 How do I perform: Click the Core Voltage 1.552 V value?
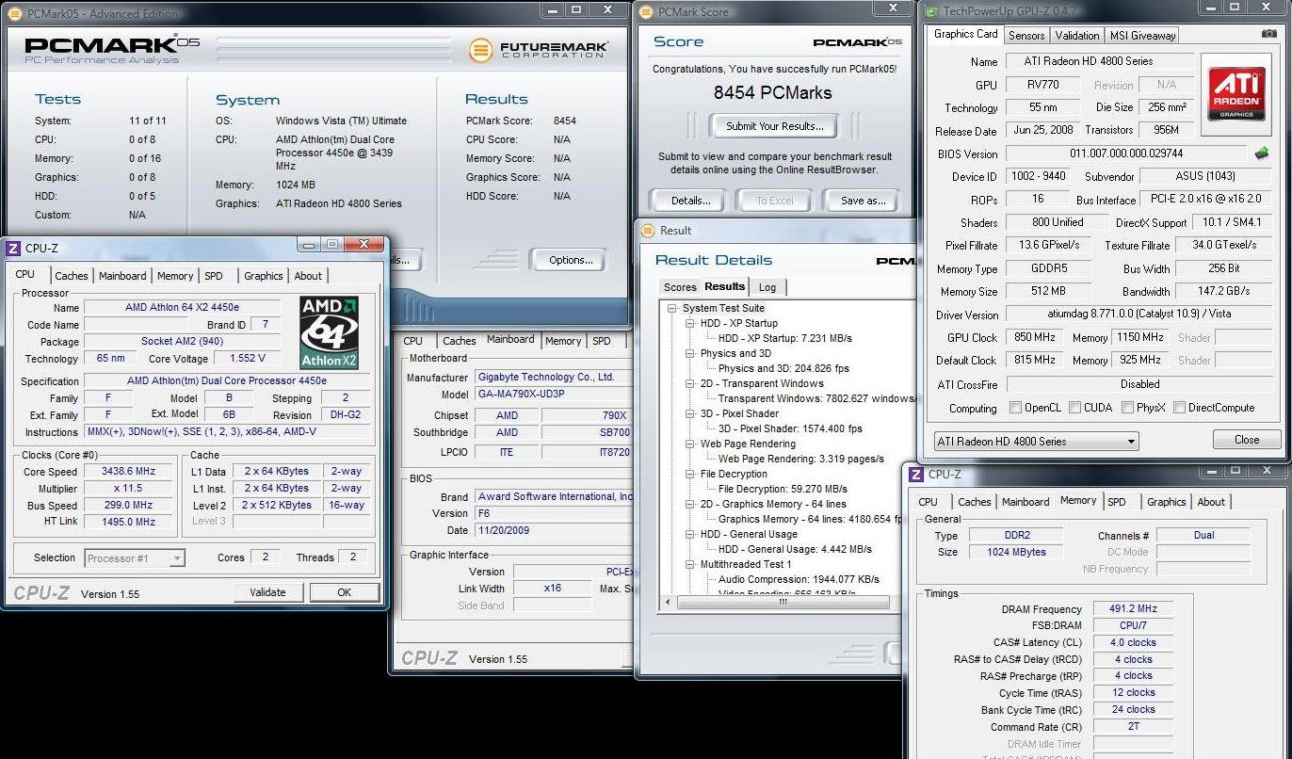pos(248,358)
